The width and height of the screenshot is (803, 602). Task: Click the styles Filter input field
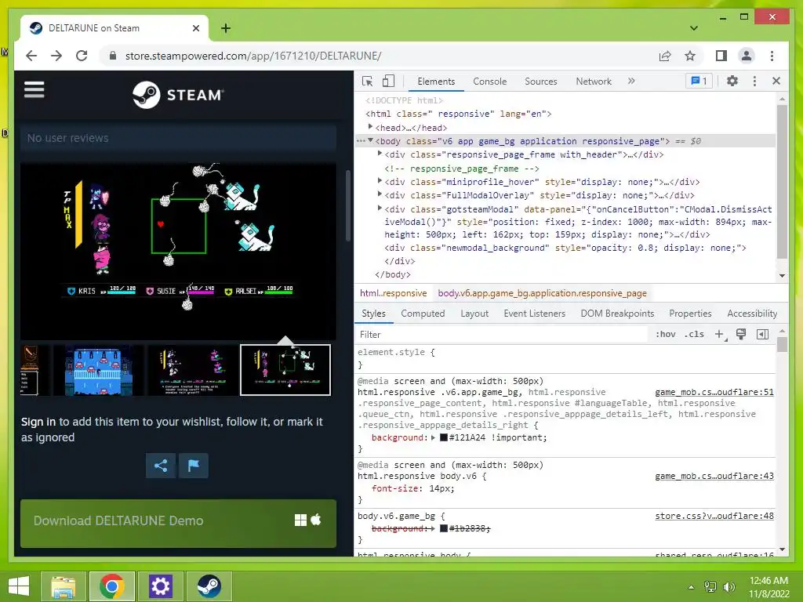coord(502,334)
